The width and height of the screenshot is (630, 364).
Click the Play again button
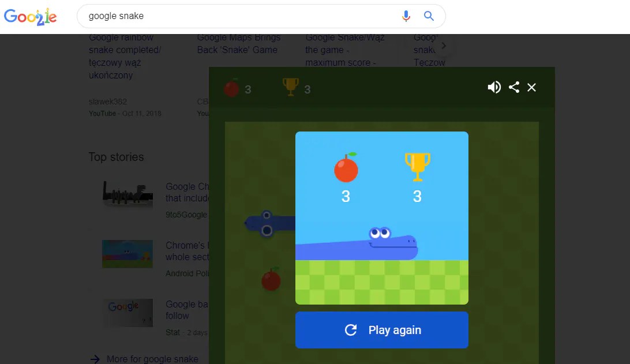pos(382,330)
